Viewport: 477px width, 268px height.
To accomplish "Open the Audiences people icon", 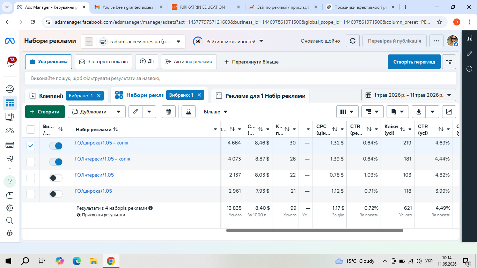I will [x=10, y=131].
